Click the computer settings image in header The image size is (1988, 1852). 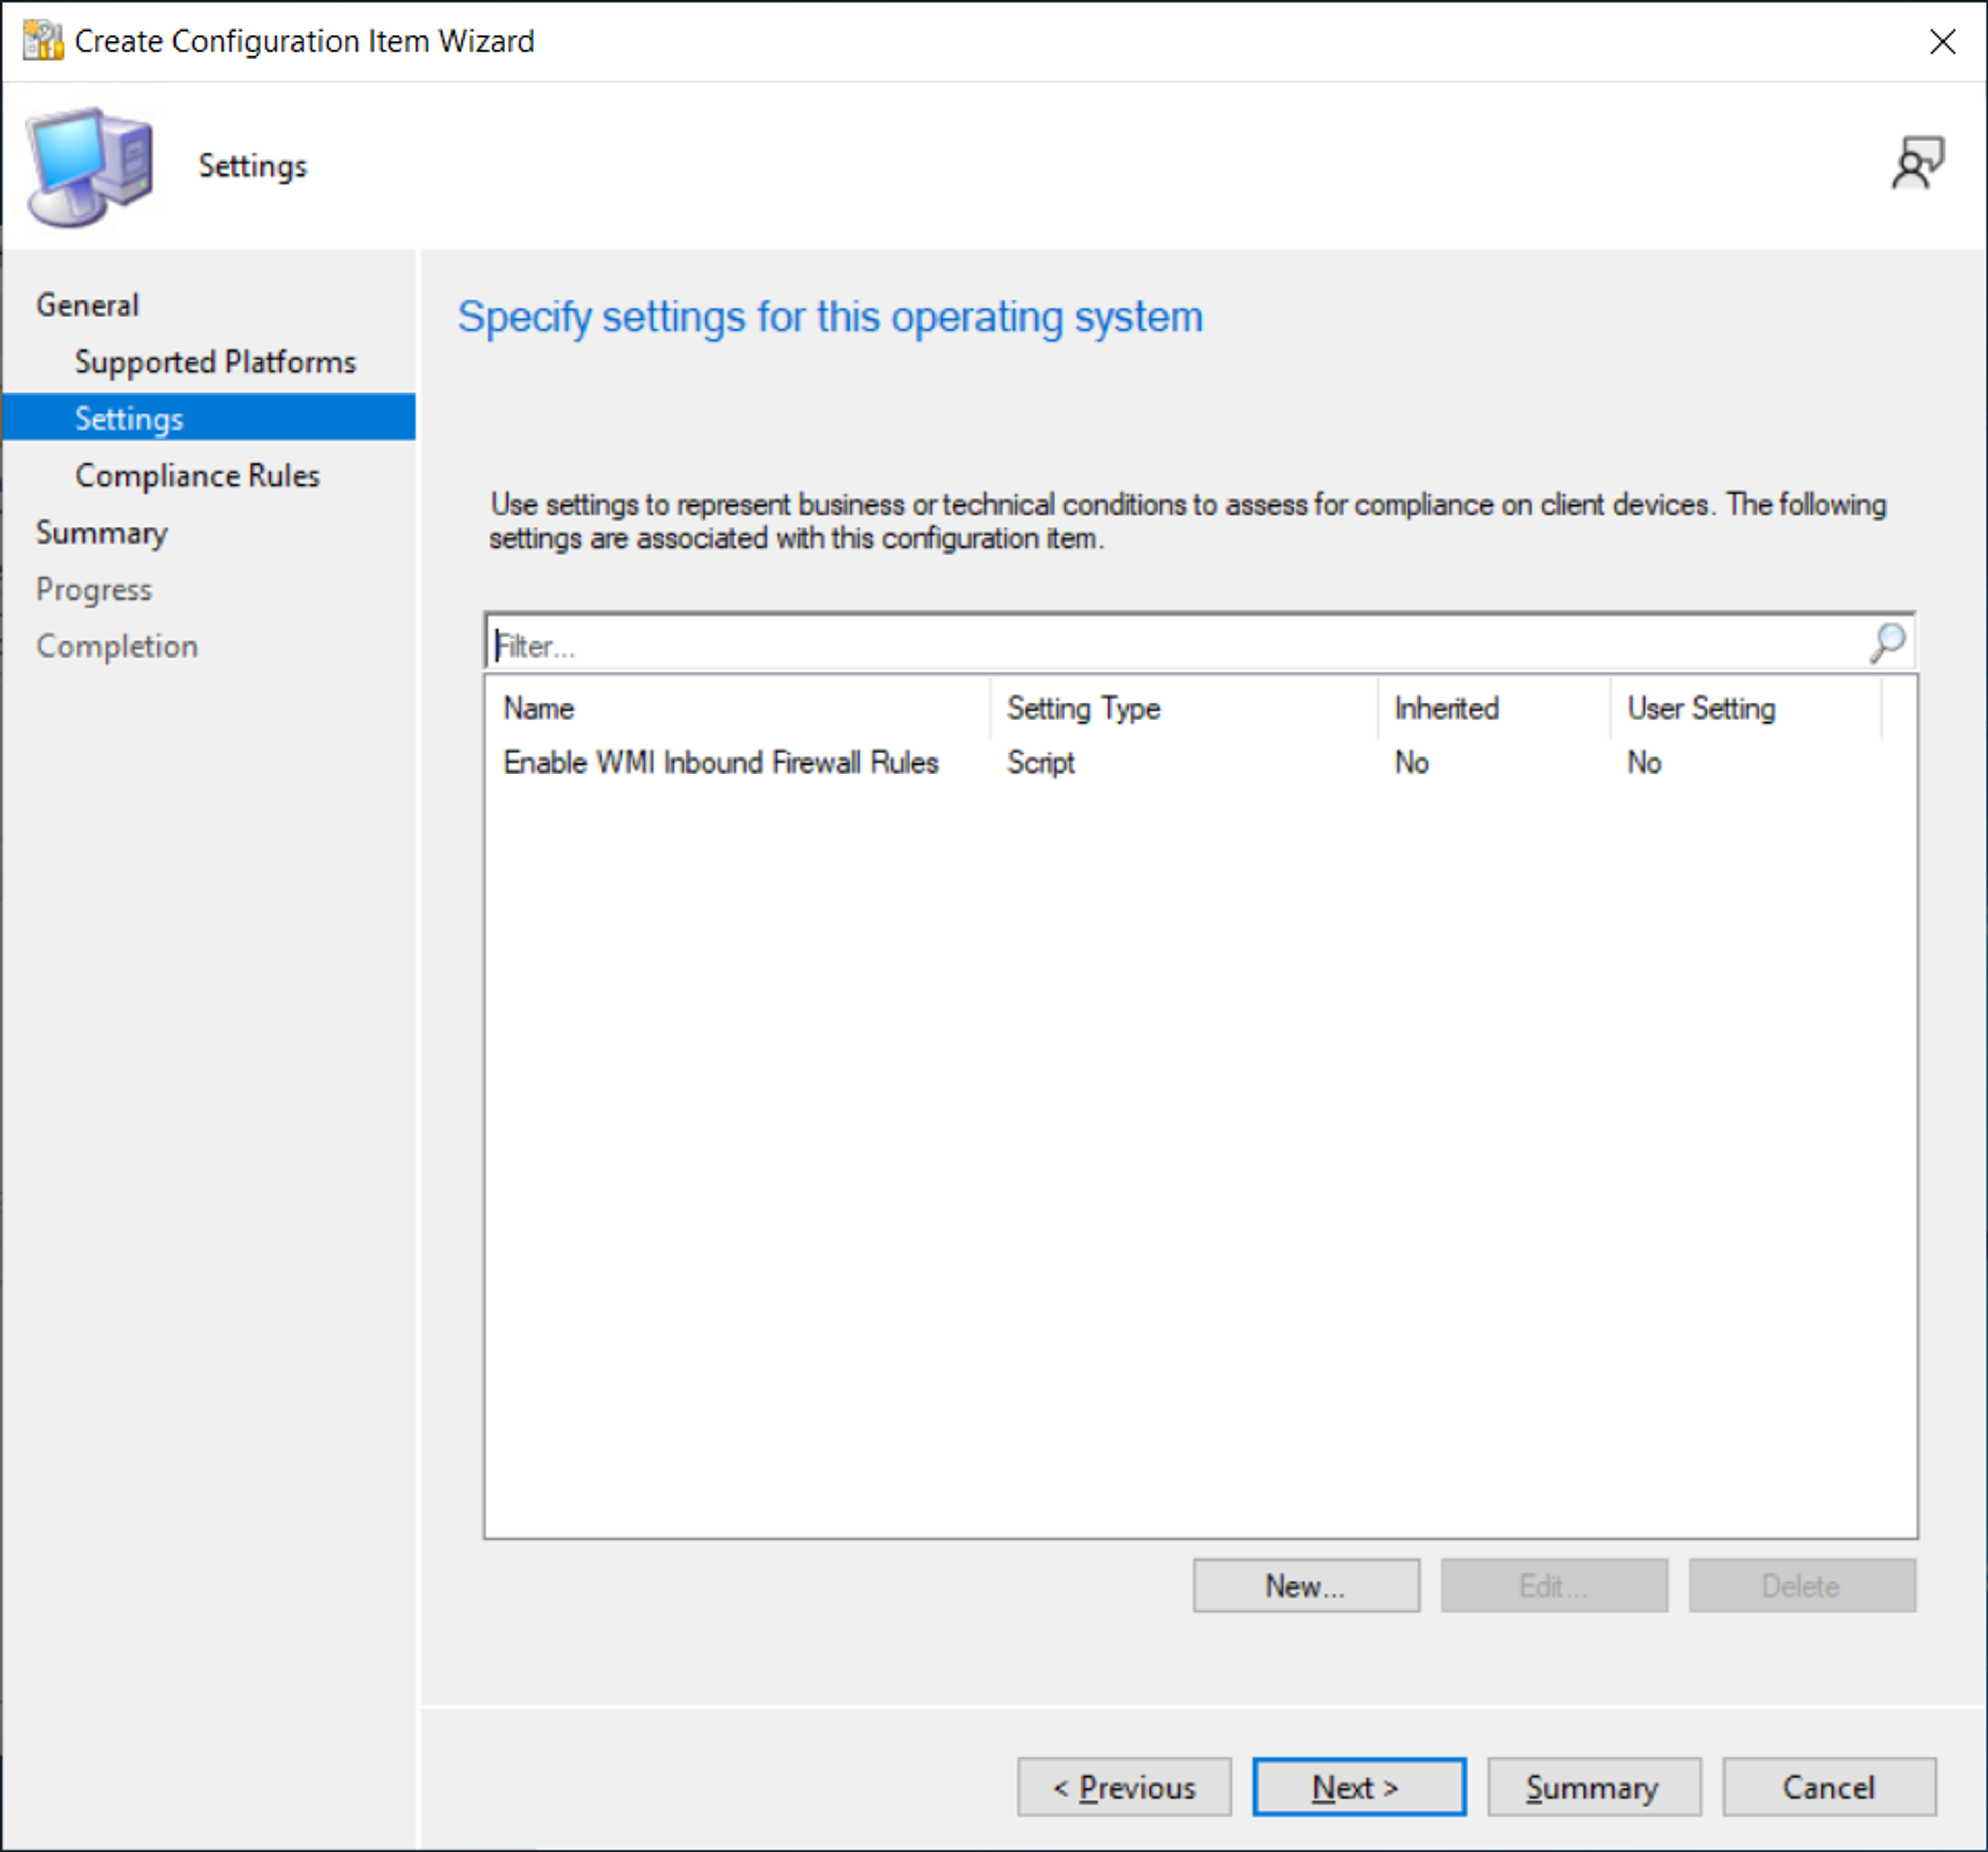tap(90, 166)
